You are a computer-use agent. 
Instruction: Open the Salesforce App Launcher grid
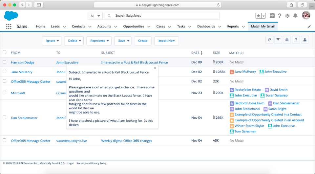pos(9,26)
